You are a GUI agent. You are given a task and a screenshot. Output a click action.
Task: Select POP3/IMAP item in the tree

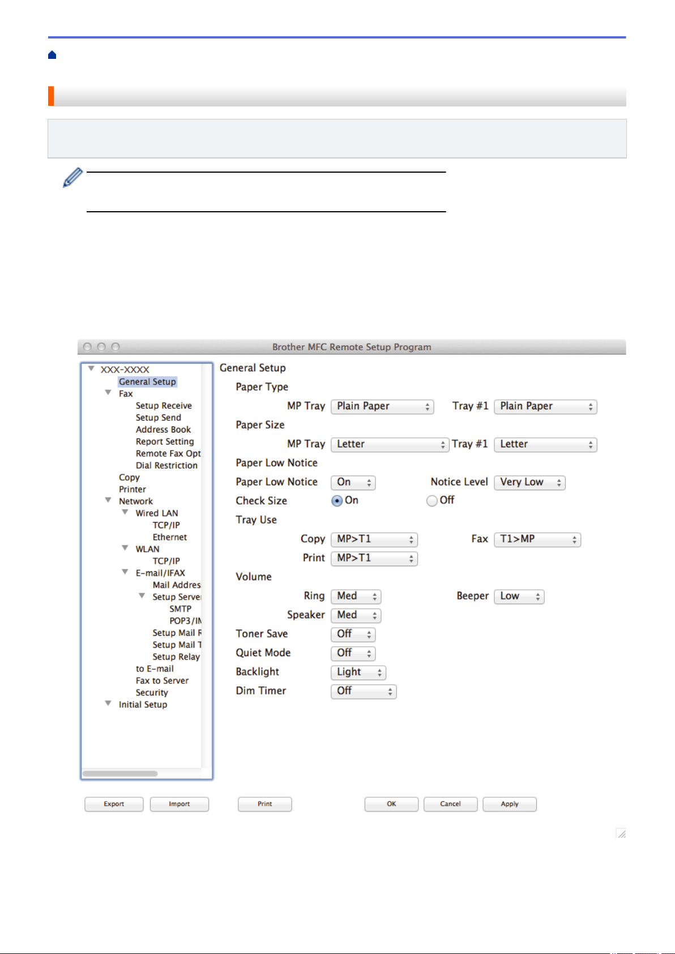185,621
